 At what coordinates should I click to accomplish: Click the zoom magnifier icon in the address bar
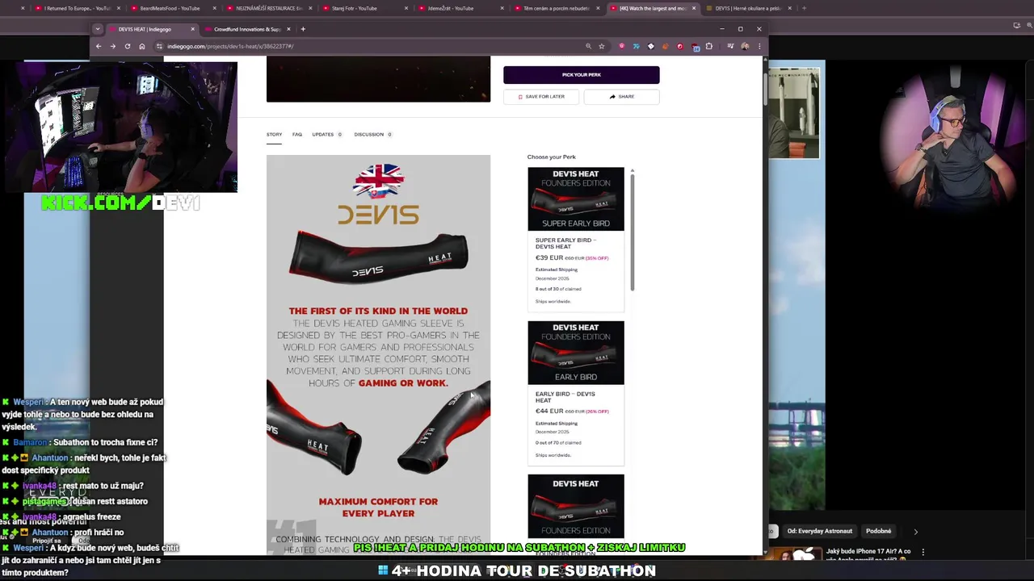[588, 46]
